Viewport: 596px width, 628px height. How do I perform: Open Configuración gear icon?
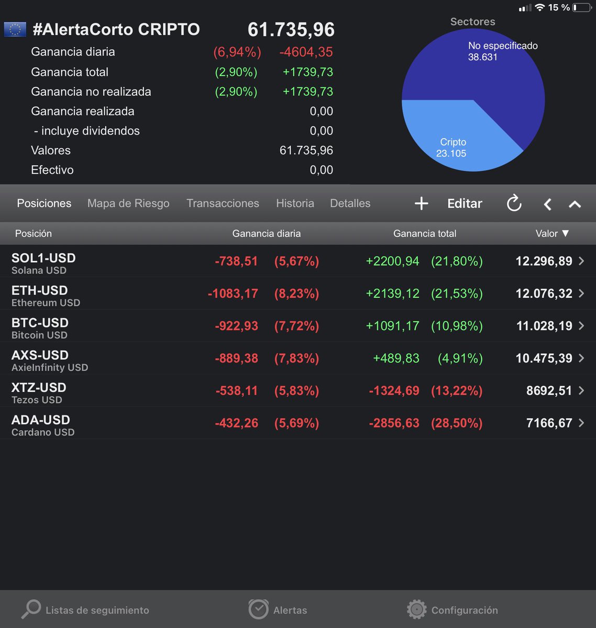pyautogui.click(x=417, y=609)
